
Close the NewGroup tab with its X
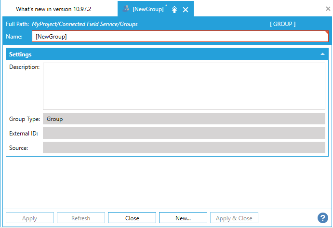click(186, 10)
